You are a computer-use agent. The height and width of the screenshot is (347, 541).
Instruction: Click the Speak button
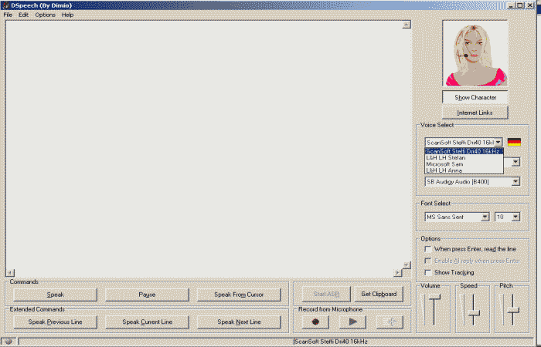click(55, 295)
